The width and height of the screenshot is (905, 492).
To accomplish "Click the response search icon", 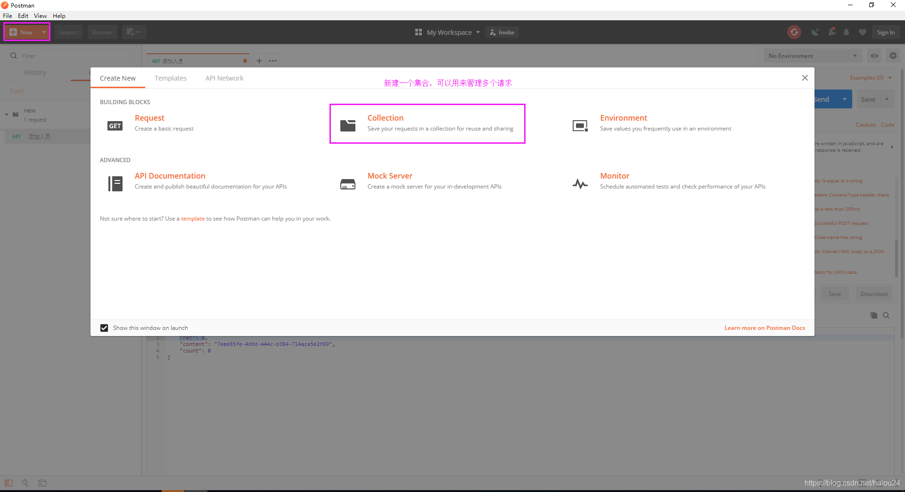I will [886, 315].
